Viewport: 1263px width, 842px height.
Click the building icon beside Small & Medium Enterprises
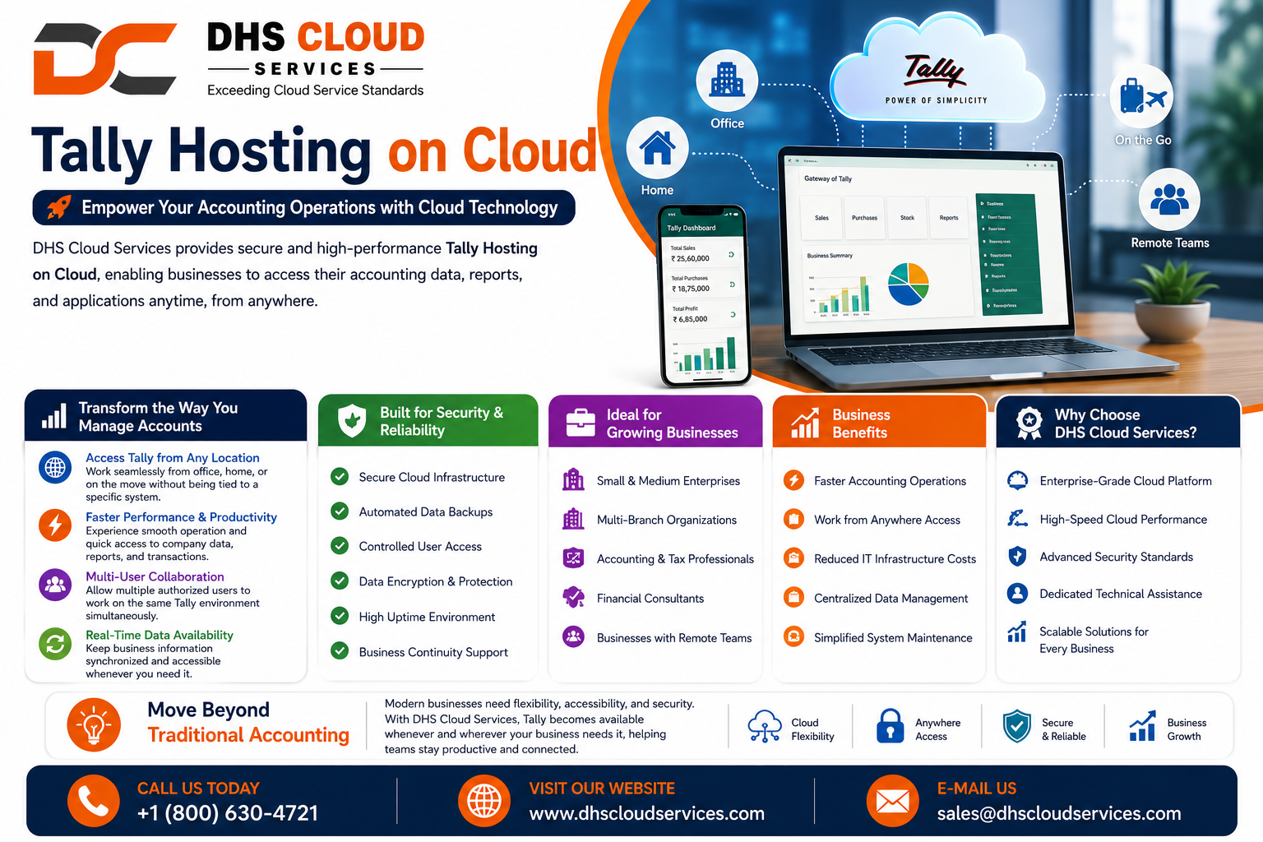pyautogui.click(x=573, y=479)
